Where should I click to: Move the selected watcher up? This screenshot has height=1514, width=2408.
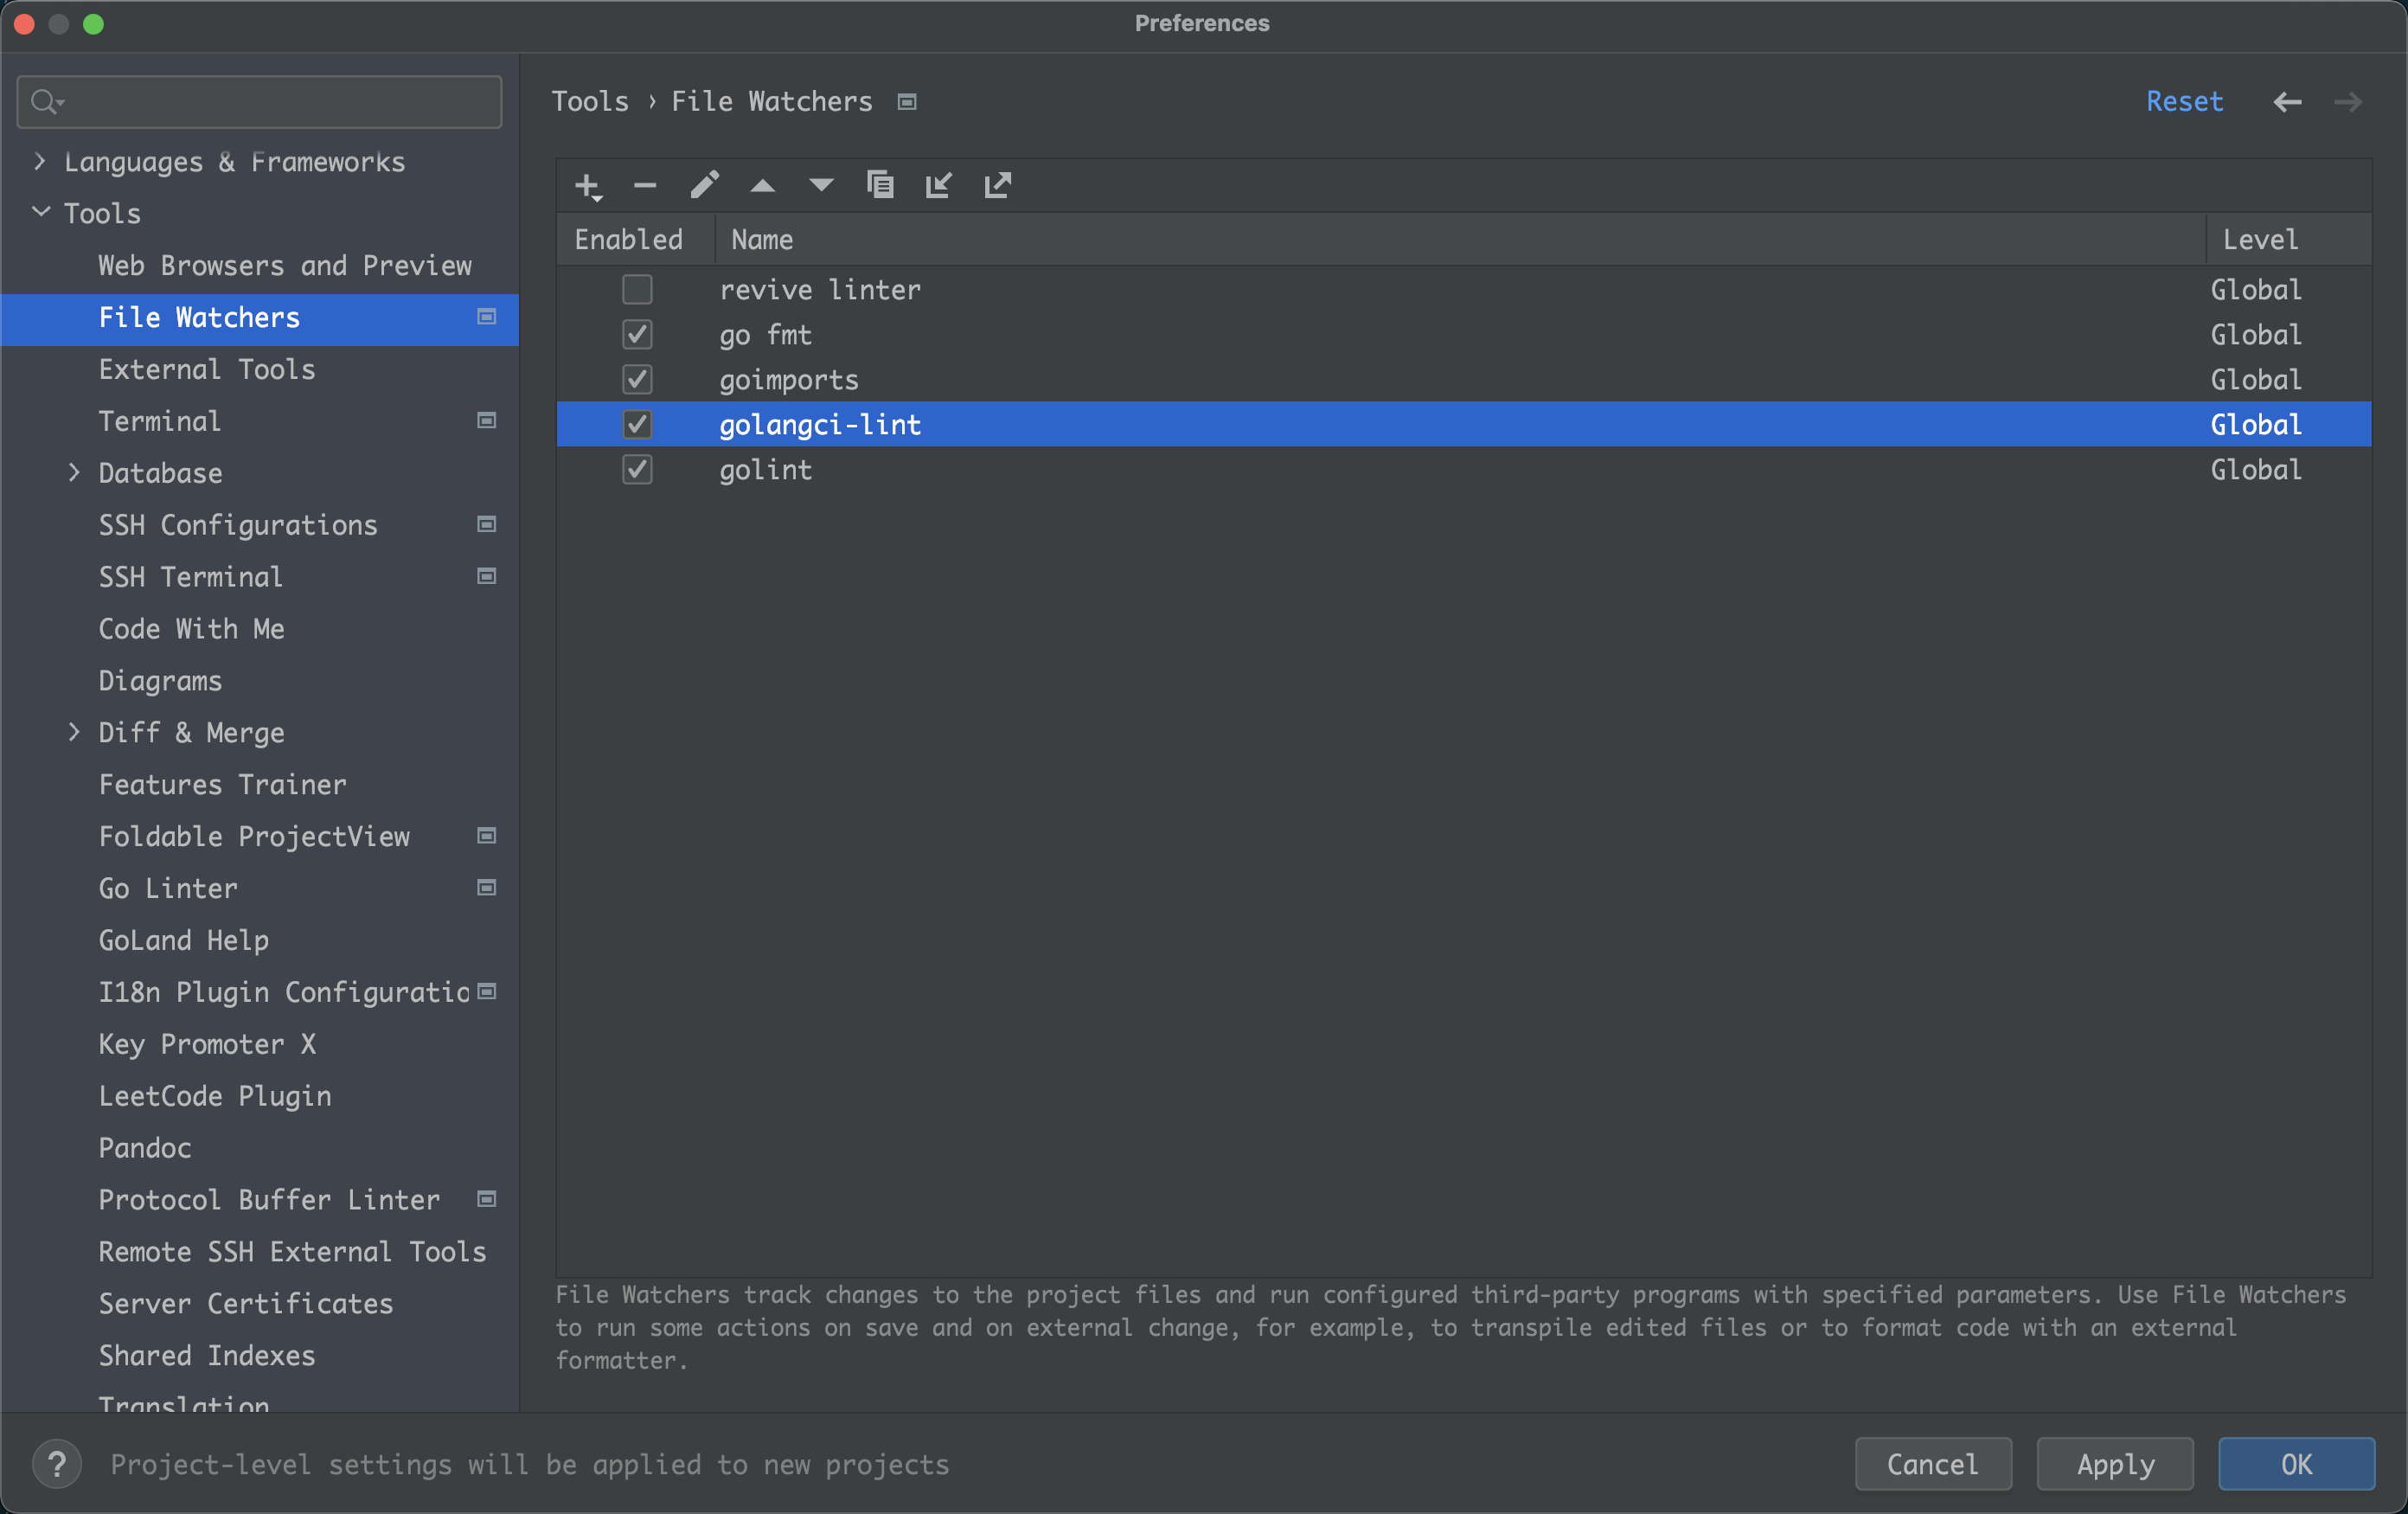click(x=762, y=186)
